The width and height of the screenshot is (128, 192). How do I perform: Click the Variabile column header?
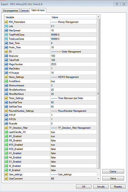coord(27,17)
